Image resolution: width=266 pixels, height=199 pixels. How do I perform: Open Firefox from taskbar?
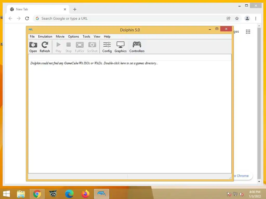85,194
